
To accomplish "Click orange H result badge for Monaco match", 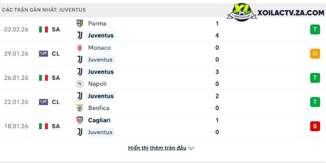I will pos(315,53).
